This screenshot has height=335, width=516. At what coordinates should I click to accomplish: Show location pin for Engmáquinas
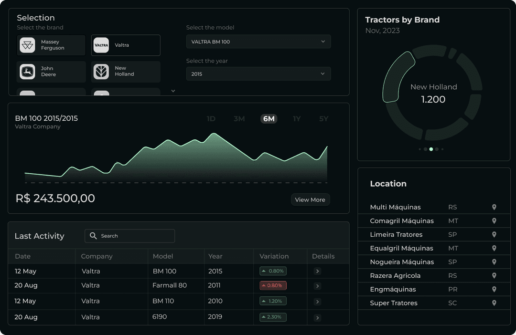[494, 289]
